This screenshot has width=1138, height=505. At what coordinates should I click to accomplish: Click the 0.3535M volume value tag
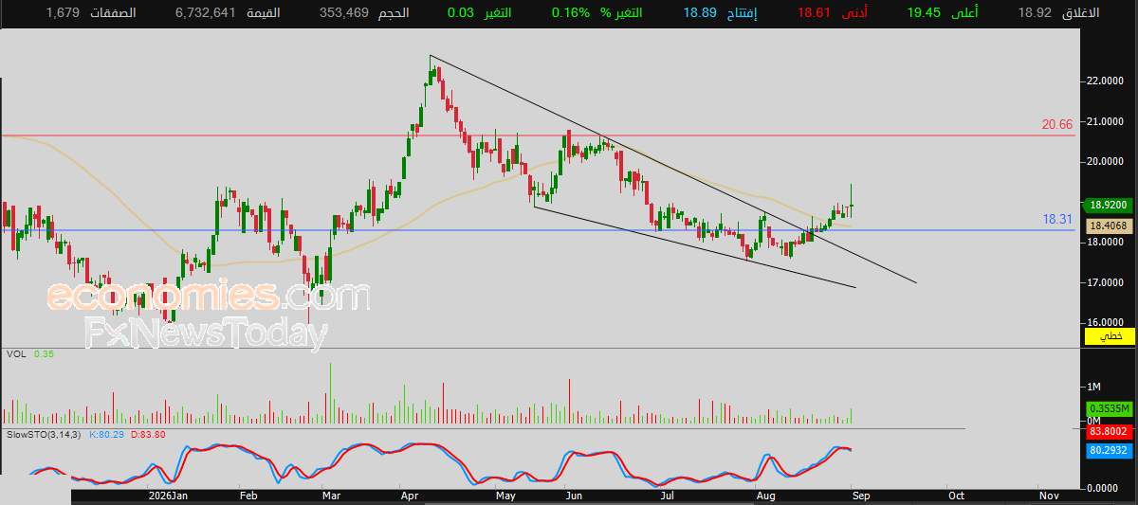(x=1108, y=408)
